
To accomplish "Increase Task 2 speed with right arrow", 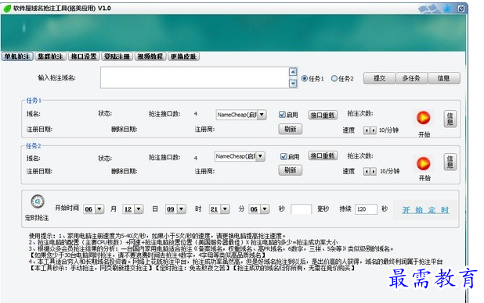I will point(373,172).
